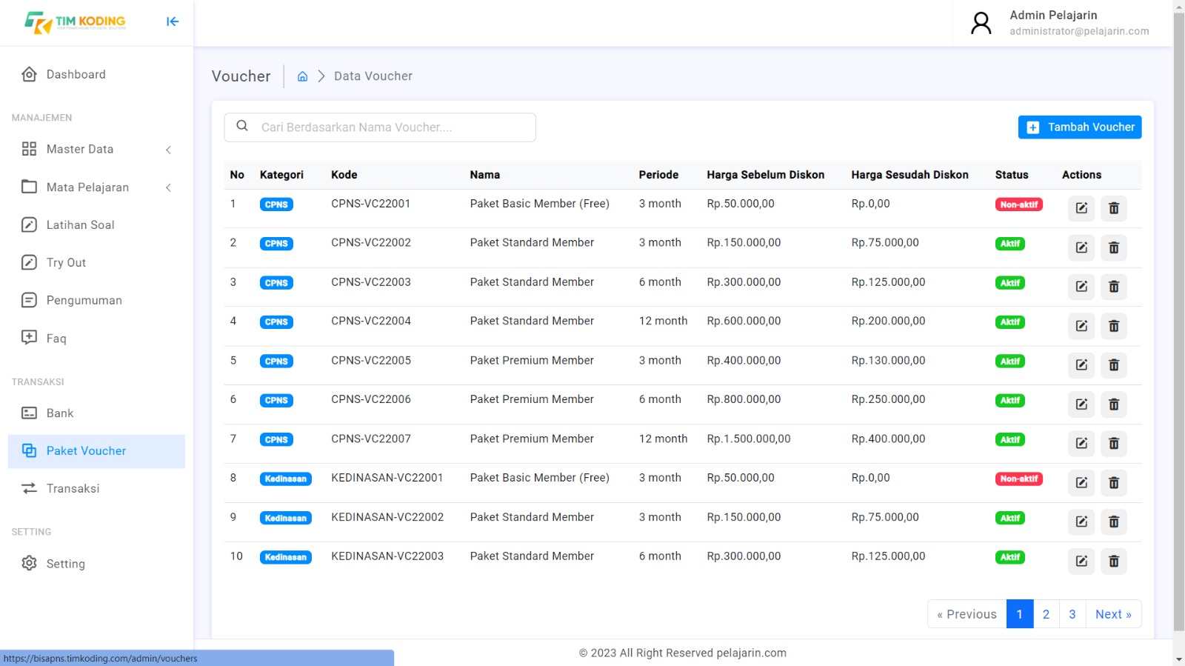Viewport: 1185px width, 666px height.
Task: Edit voucher CPNS-VC22005
Action: coord(1081,365)
